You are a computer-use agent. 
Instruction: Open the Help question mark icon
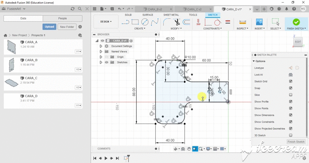point(294,9)
